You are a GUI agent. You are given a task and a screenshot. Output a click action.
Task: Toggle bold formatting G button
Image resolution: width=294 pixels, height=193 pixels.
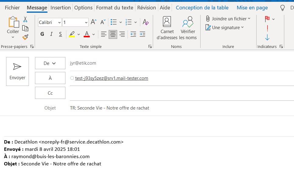(x=42, y=34)
